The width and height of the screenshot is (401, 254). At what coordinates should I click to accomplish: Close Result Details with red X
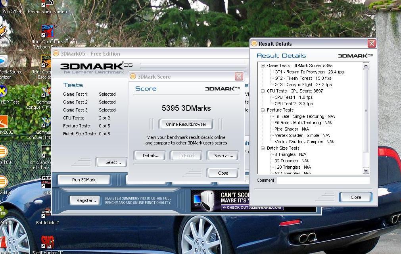tap(372, 44)
